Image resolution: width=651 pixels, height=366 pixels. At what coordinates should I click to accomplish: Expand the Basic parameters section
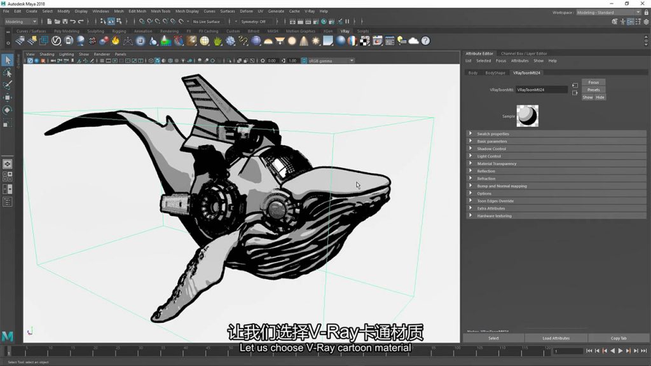click(556, 141)
